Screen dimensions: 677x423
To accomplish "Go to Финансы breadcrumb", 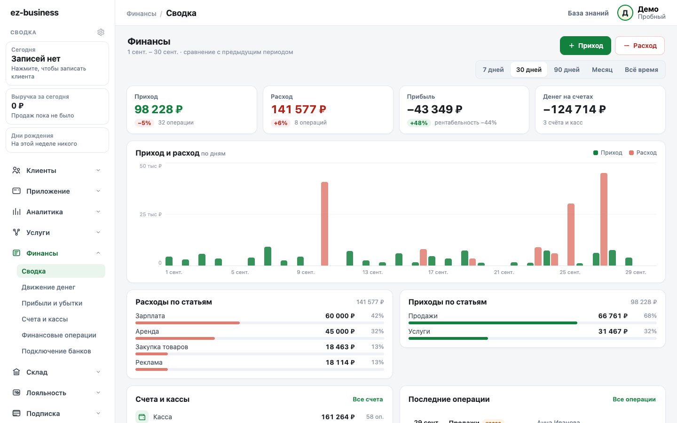I will (x=142, y=14).
